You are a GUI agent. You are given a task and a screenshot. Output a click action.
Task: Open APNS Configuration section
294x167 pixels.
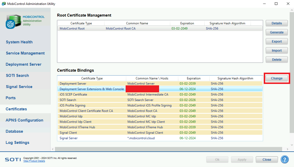[24, 120]
